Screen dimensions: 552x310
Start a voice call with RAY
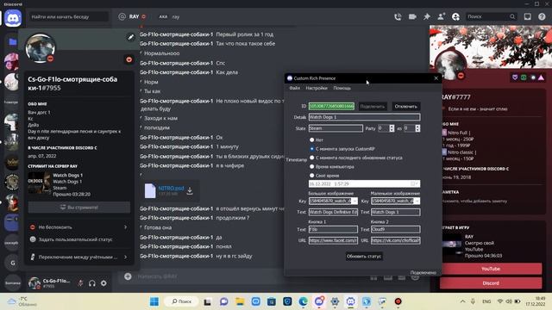(x=398, y=16)
